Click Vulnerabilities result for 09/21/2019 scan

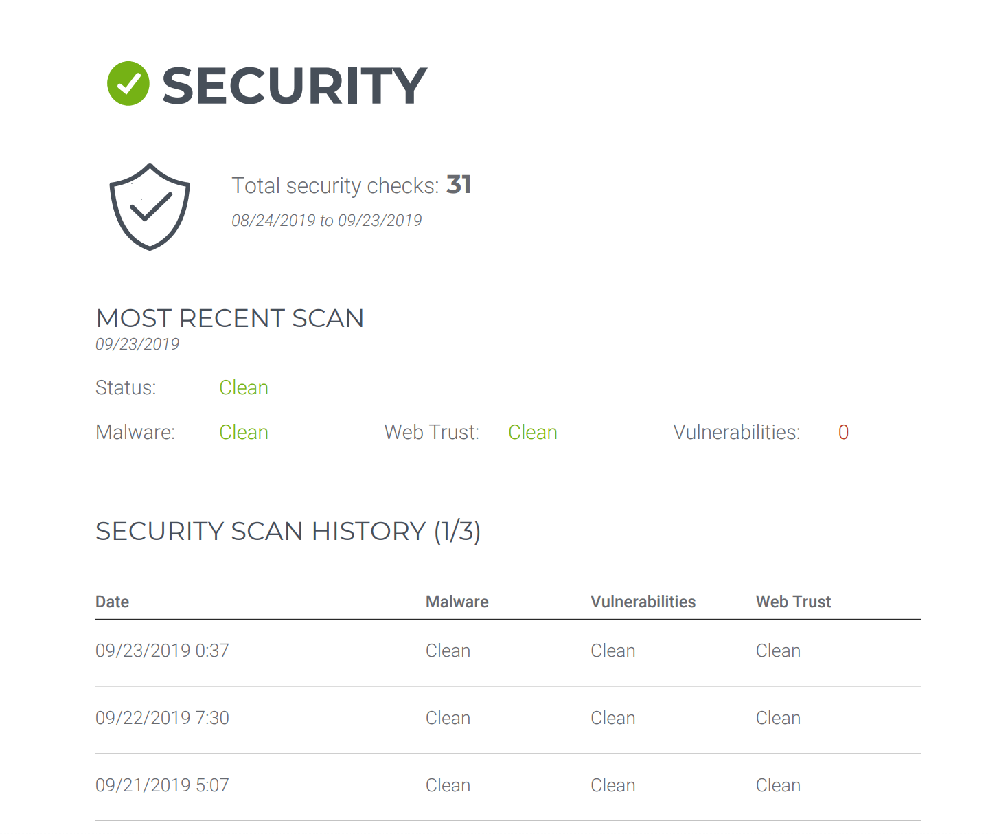click(613, 786)
